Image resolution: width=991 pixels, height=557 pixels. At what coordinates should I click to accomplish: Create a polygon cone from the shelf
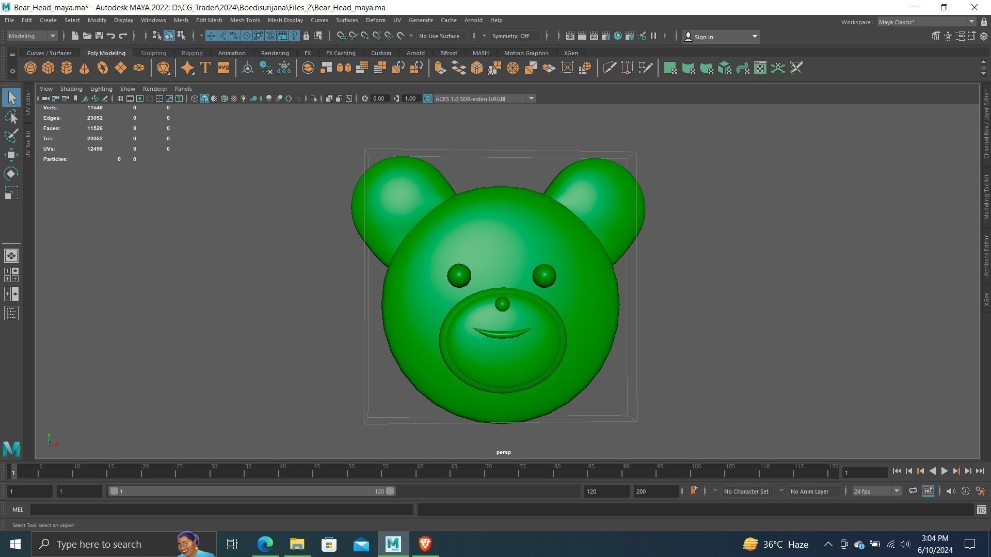pos(84,68)
